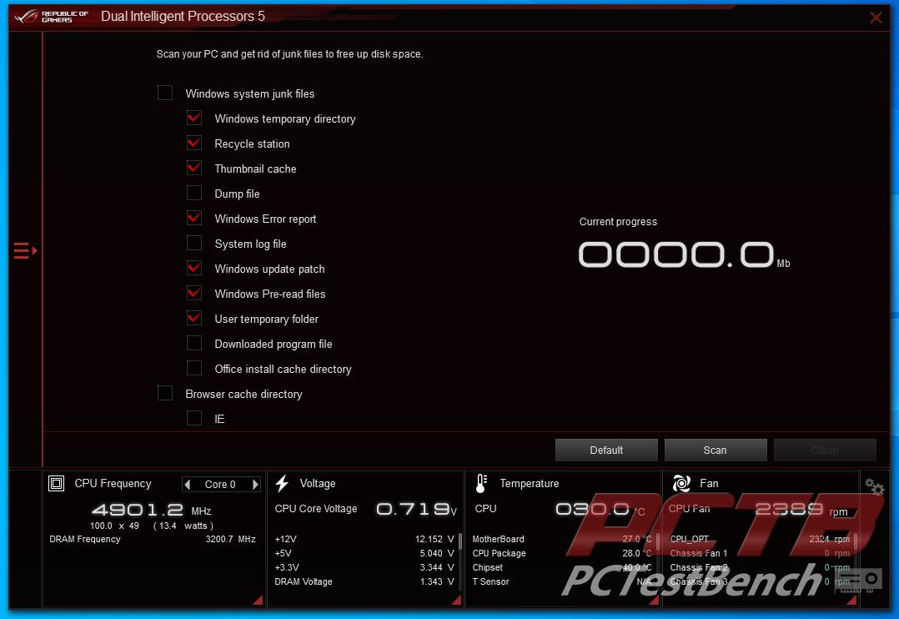
Task: Enable Dump file checkbox
Action: (194, 194)
